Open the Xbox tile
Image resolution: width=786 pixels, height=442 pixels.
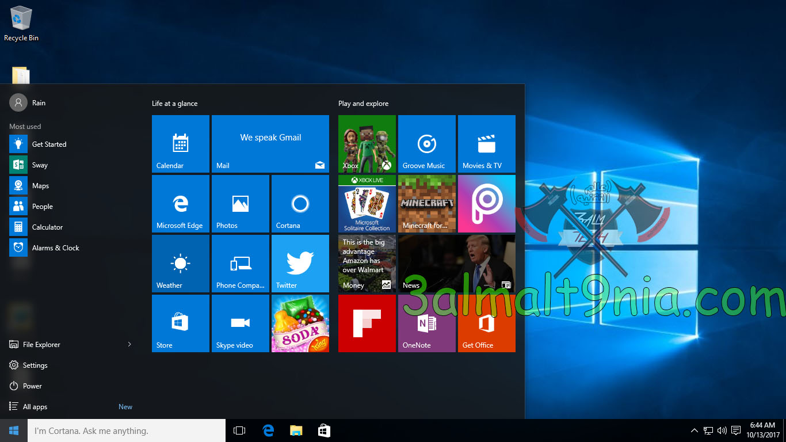click(367, 144)
